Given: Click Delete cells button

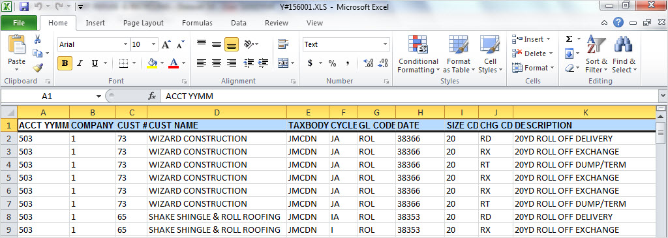Looking at the screenshot, I should 532,53.
